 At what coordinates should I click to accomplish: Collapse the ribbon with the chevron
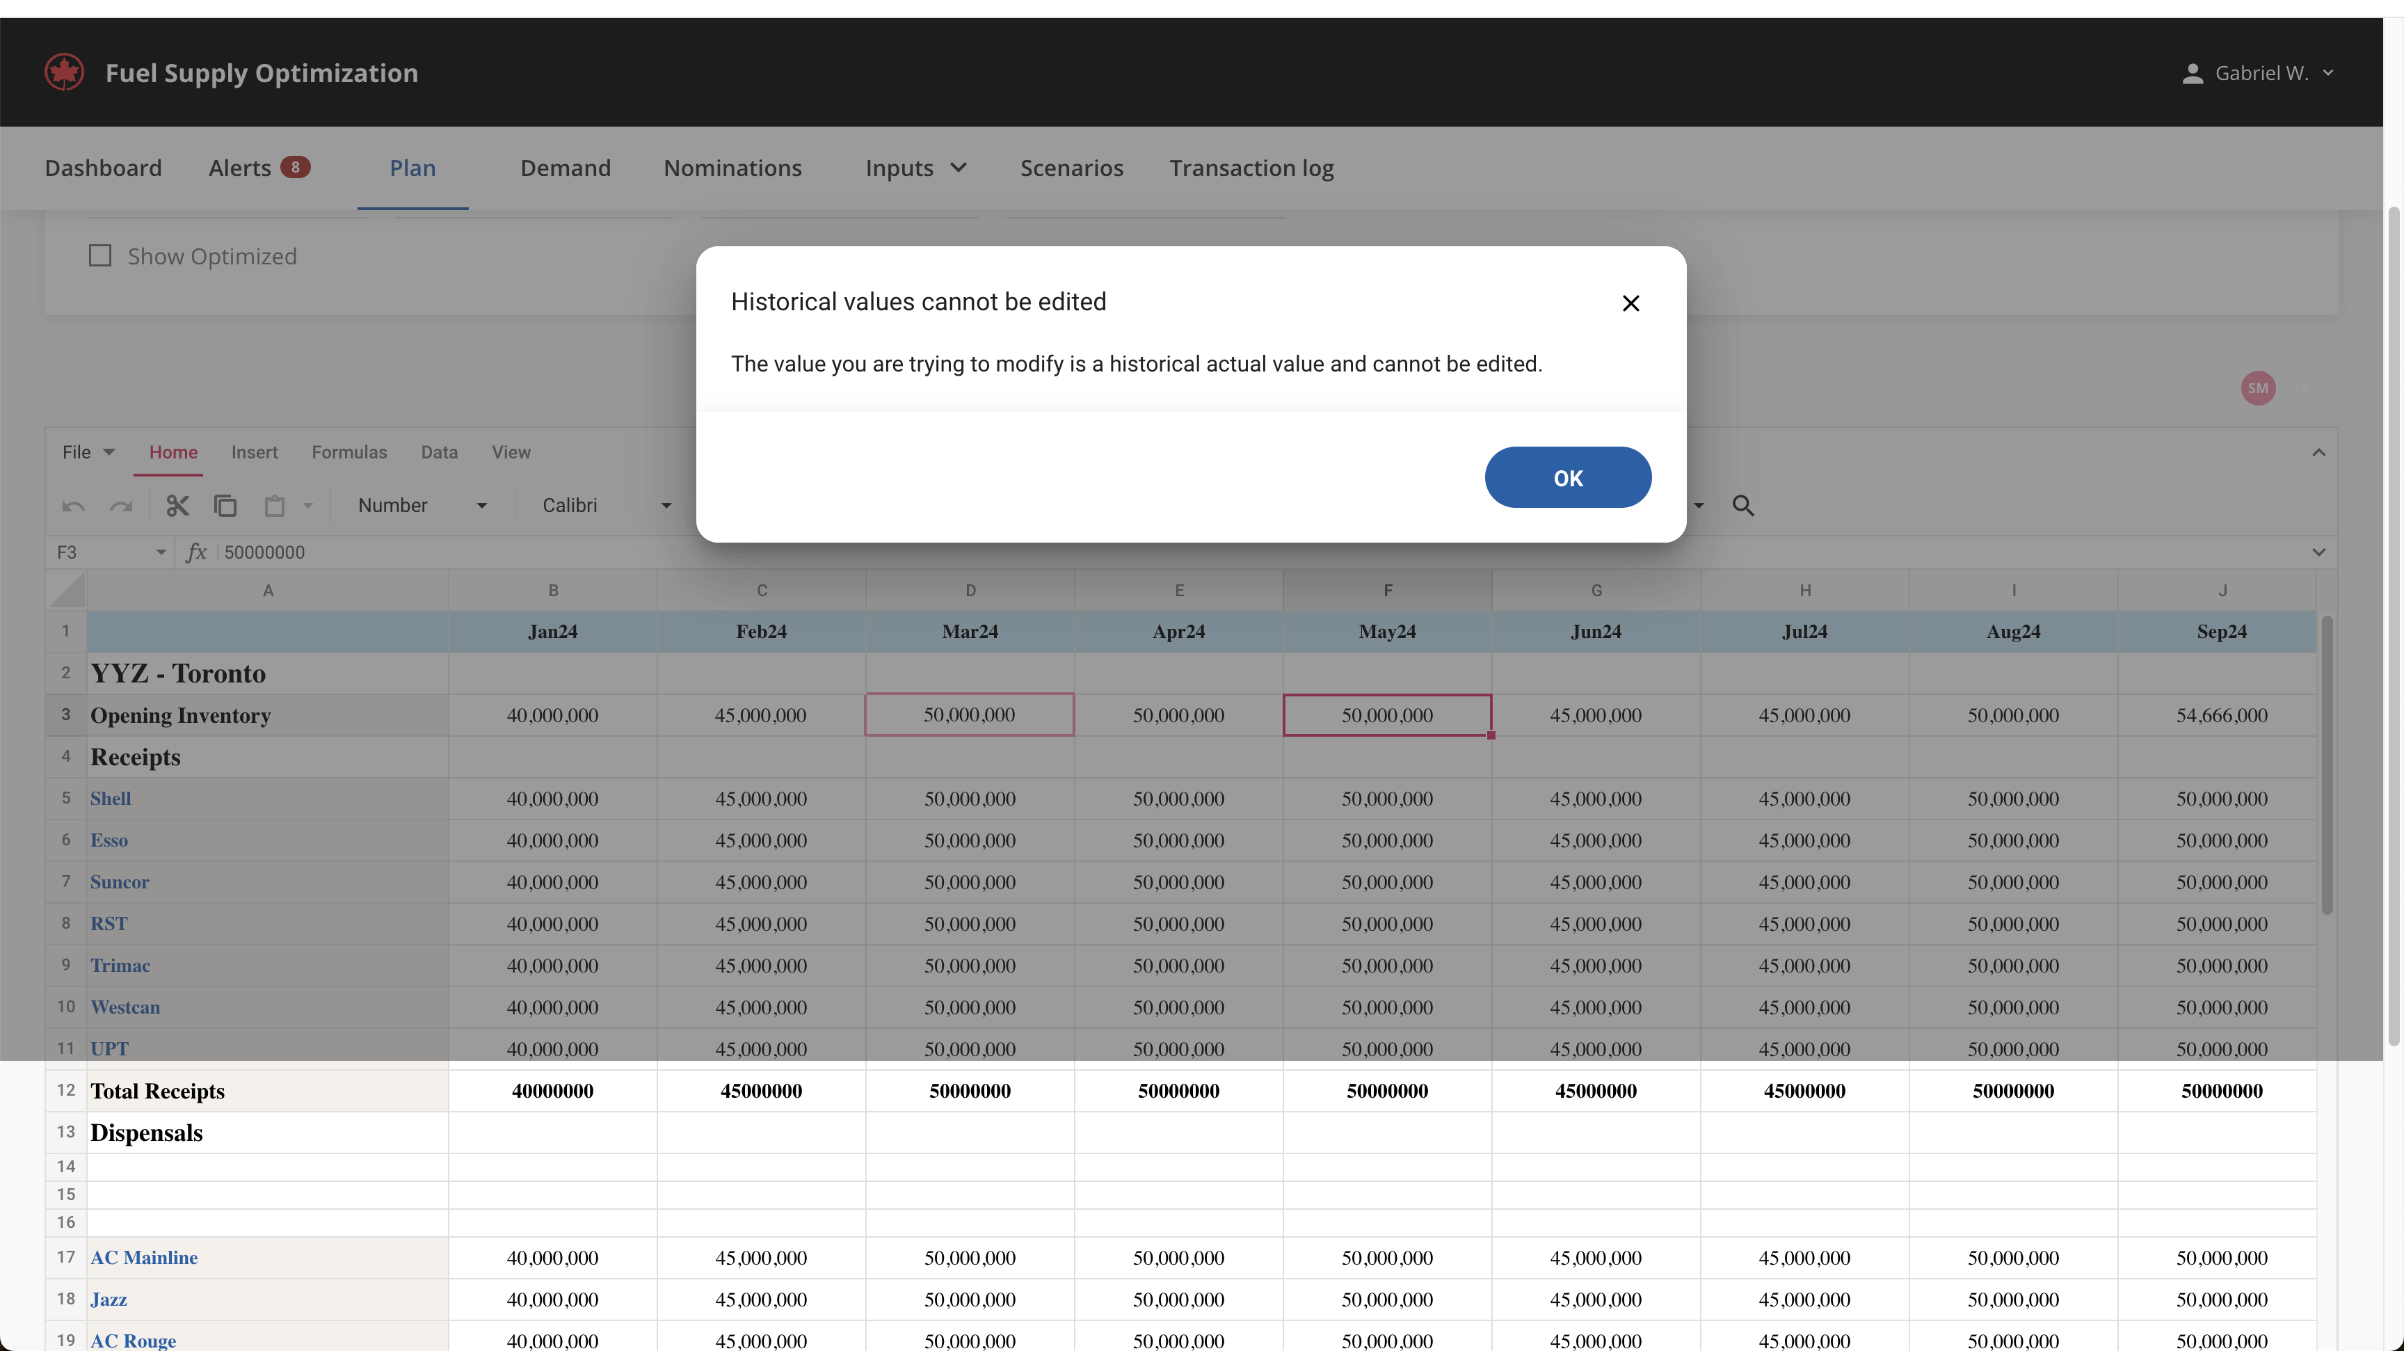tap(2318, 452)
